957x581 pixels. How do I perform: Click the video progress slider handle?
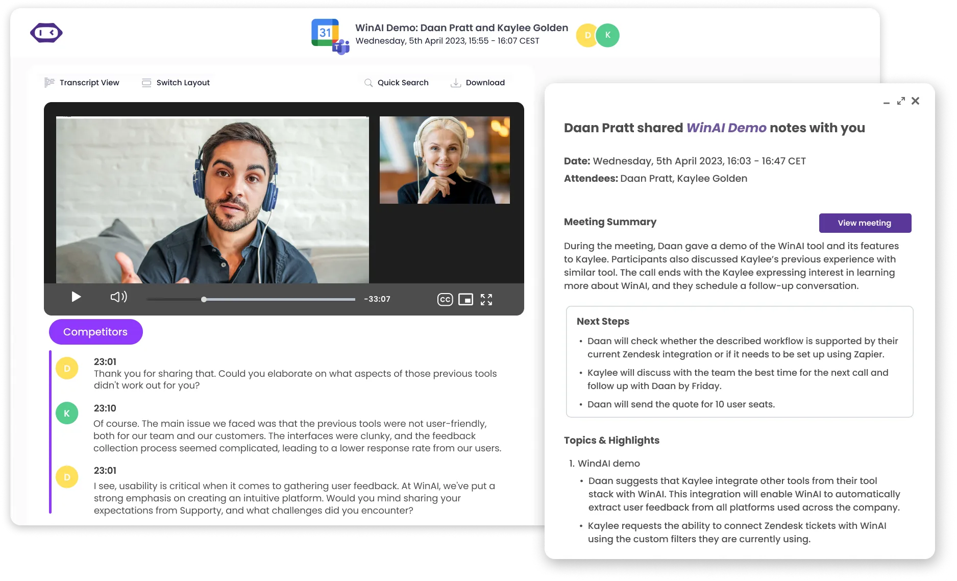coord(204,300)
